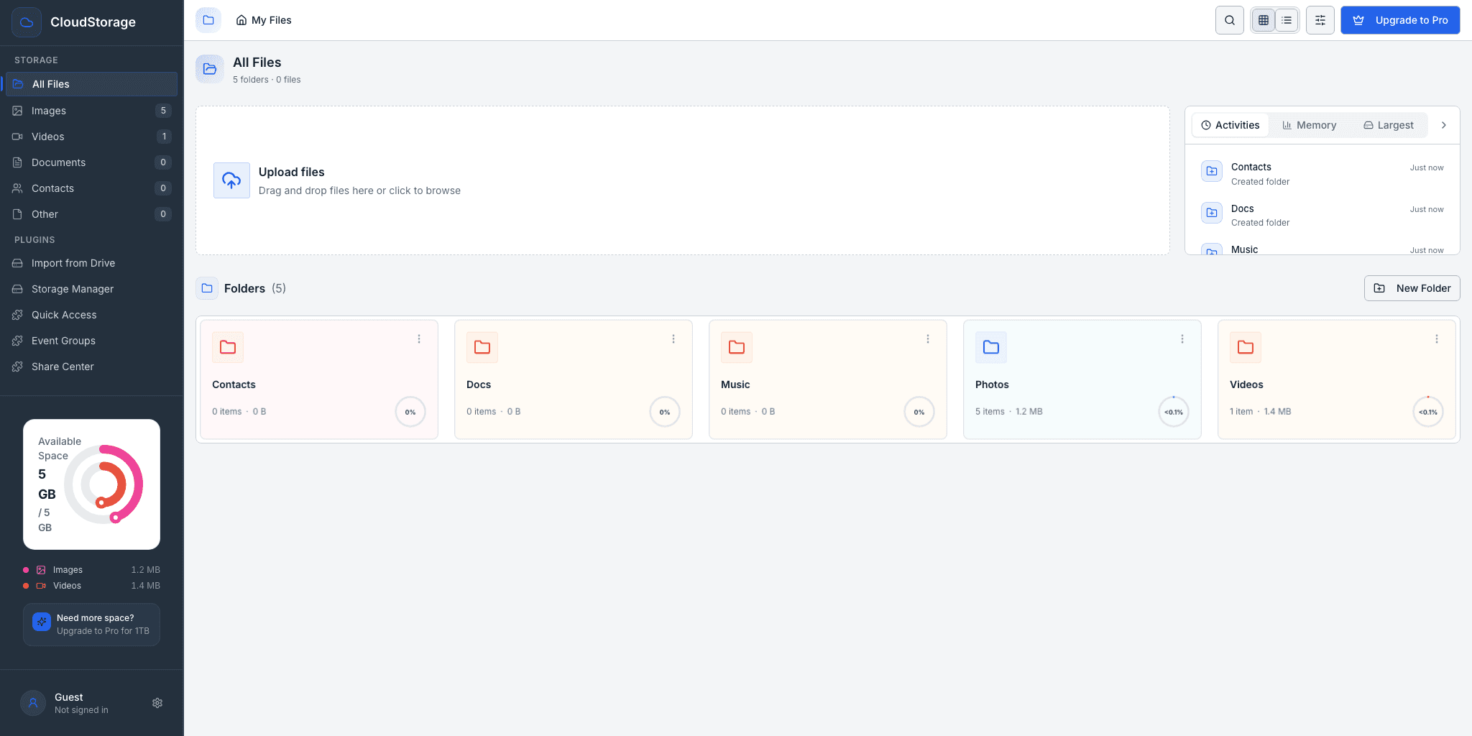Open the Docs folder icon
The height and width of the screenshot is (736, 1472).
482,347
